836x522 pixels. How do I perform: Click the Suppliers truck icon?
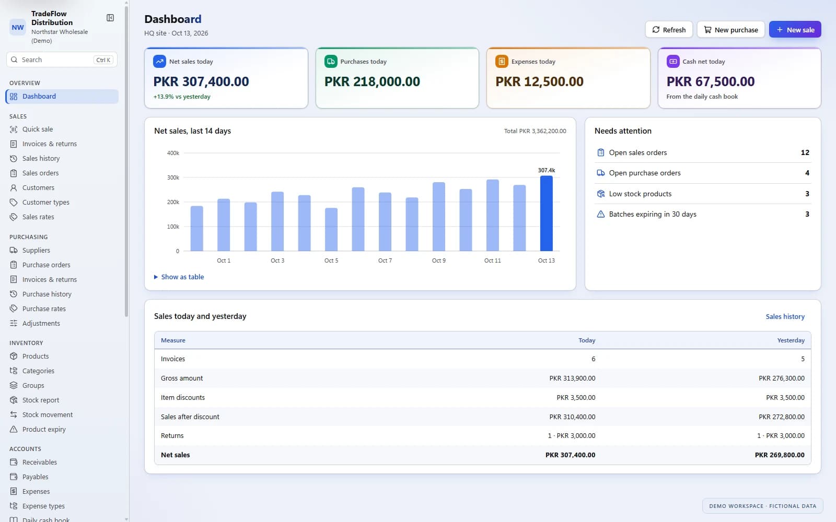14,251
